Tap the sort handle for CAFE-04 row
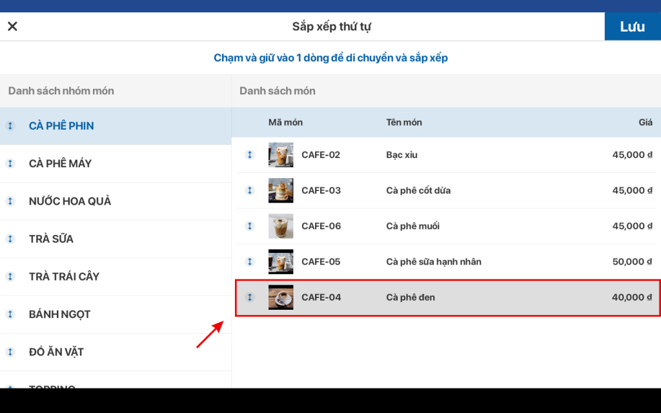 pos(250,297)
